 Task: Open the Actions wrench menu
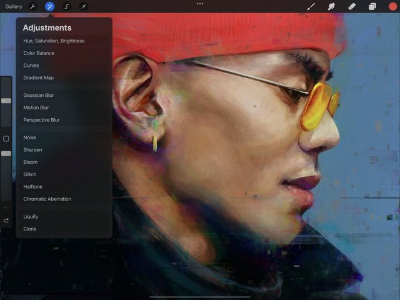pyautogui.click(x=32, y=6)
